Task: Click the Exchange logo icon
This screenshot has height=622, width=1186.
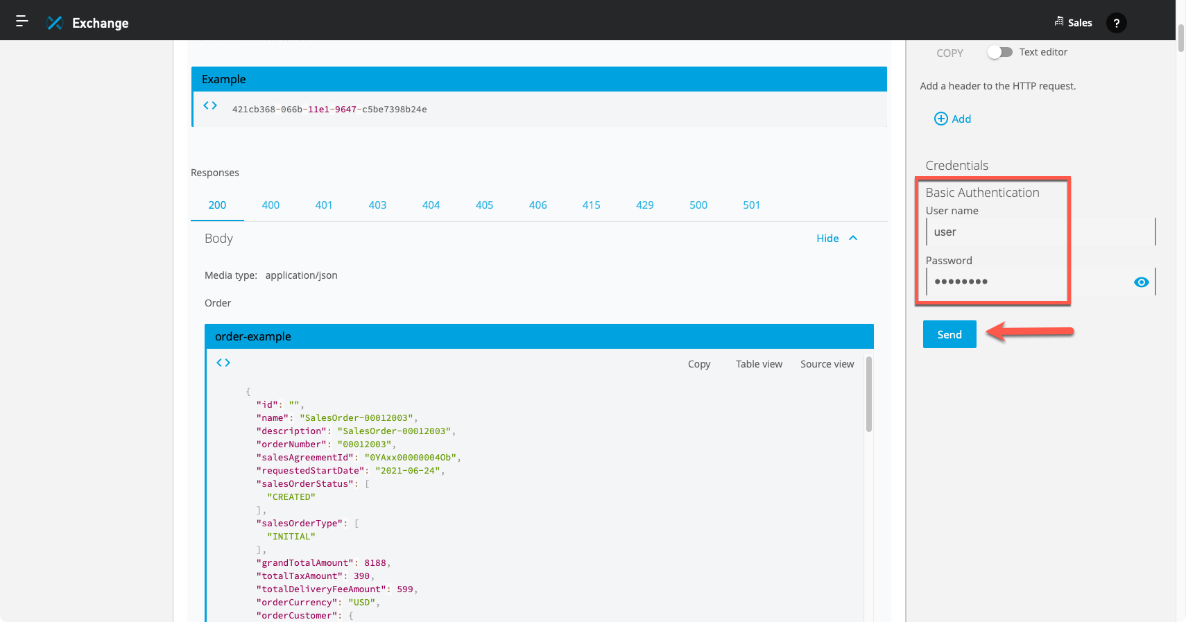Action: click(x=54, y=23)
